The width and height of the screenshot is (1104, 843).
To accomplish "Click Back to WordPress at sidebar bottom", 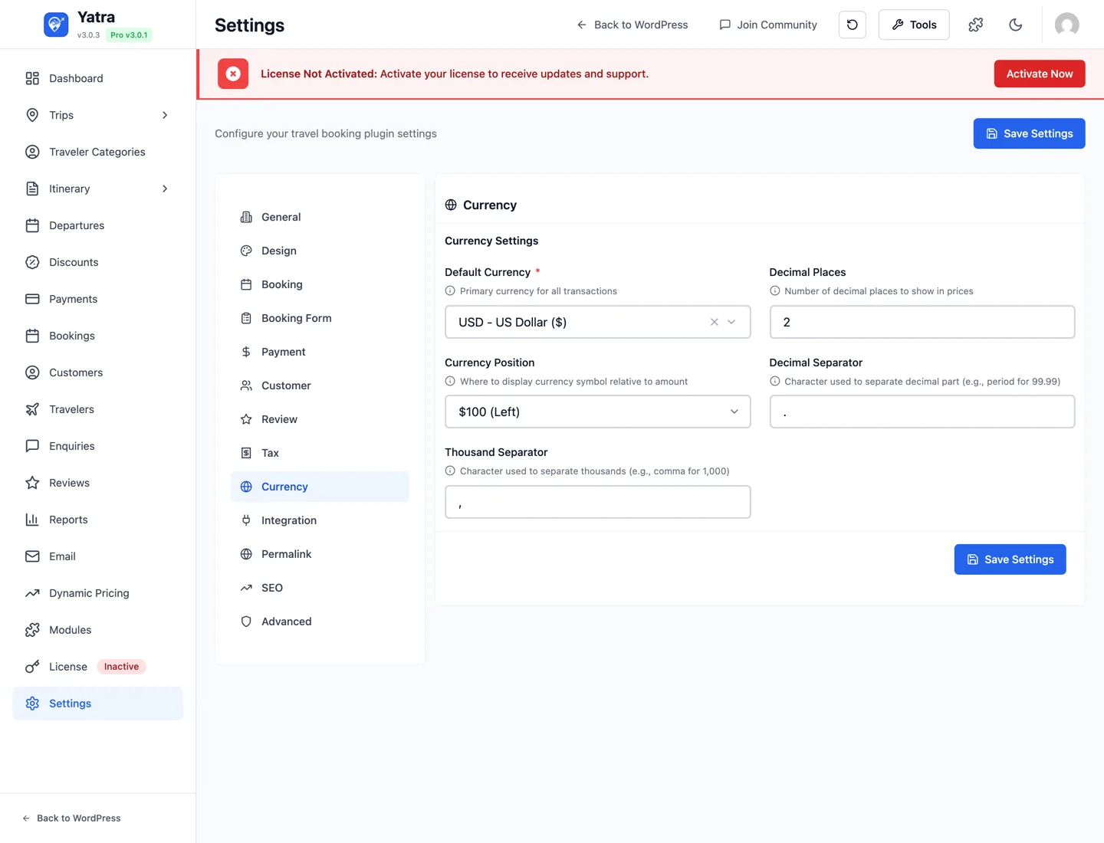I will coord(71,818).
